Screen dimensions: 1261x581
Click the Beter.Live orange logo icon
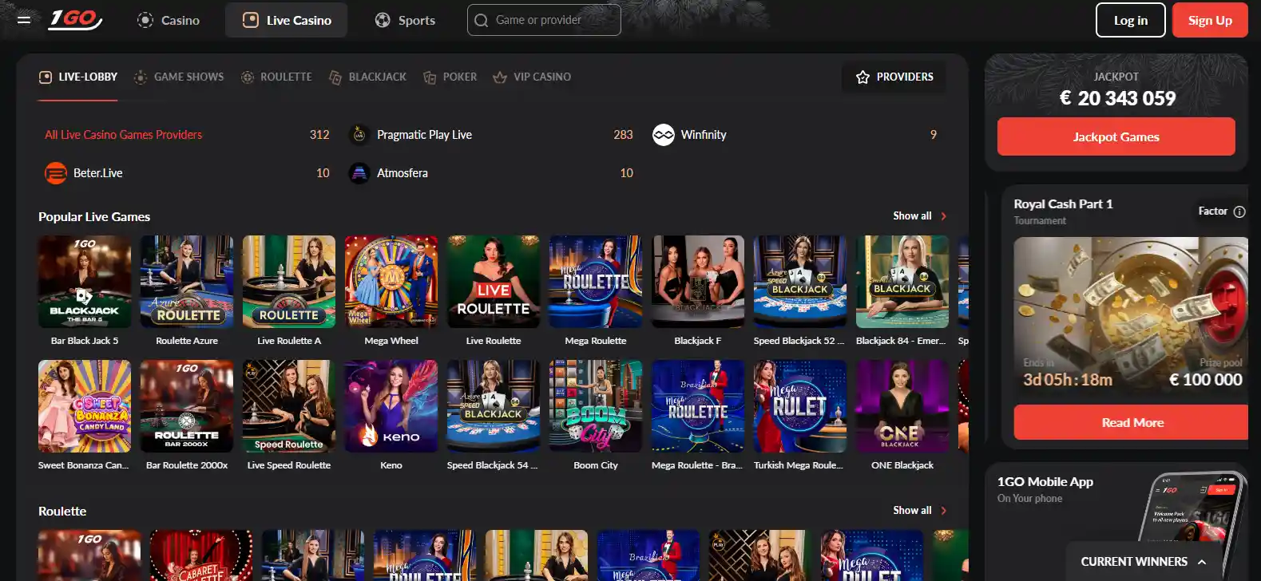(x=56, y=173)
